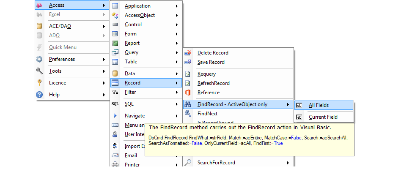Screen dimensions: 401x169
Task: Expand the Application submenu arrow
Action: tap(177, 6)
